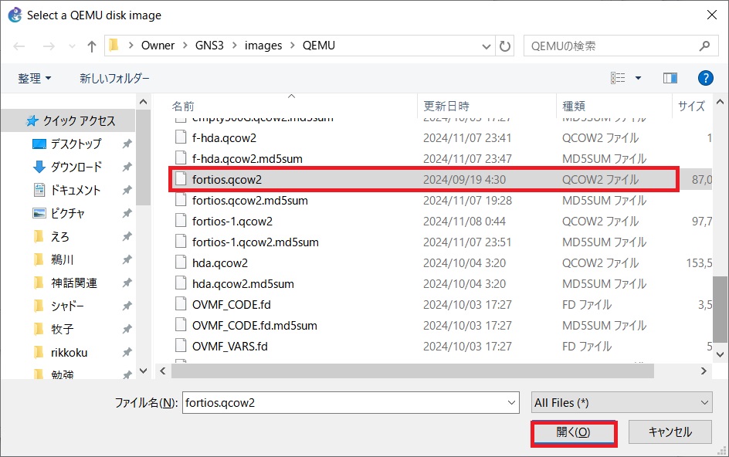Click the pin icon beside ダウンロード
The image size is (729, 457).
(127, 167)
